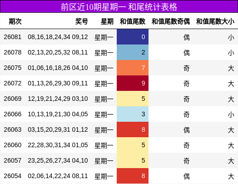
Task: Click numbers 10,13,19,21,30 04,05
Action: (x=58, y=114)
